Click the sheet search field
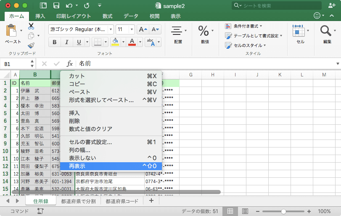The height and width of the screenshot is (216, 341). coord(278,5)
